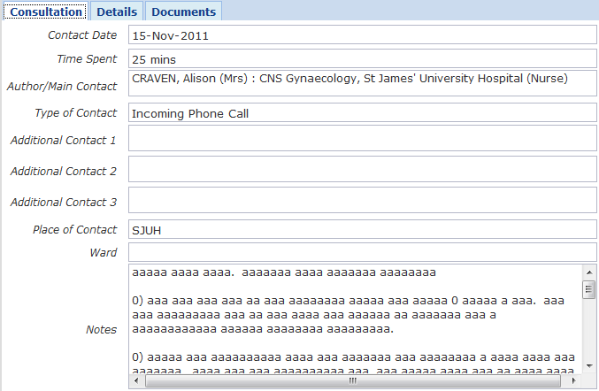The width and height of the screenshot is (599, 391).
Task: Select the Consultation tab
Action: [x=44, y=11]
